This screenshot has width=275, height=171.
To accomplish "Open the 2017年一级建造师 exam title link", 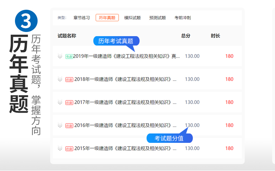I will tap(125, 102).
